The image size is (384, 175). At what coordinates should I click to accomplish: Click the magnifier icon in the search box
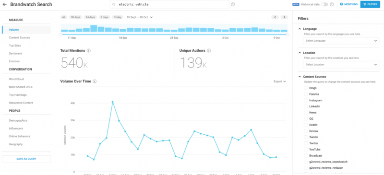[x=114, y=4]
